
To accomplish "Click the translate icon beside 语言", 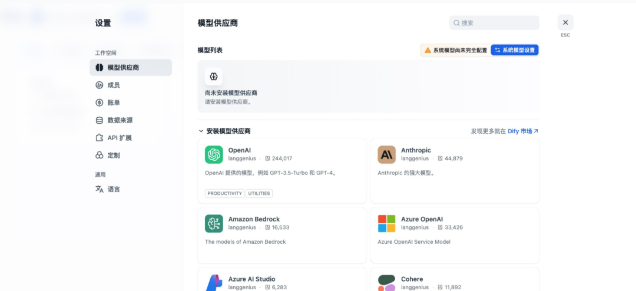I will (x=100, y=189).
